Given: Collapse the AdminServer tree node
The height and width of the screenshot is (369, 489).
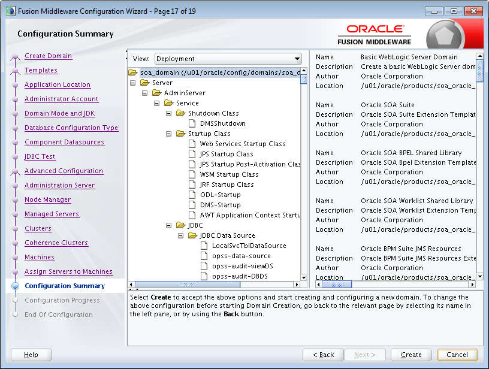Looking at the screenshot, I should [x=145, y=93].
